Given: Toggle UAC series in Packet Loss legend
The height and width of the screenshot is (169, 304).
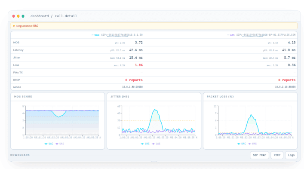Looking at the screenshot, I should (242, 144).
